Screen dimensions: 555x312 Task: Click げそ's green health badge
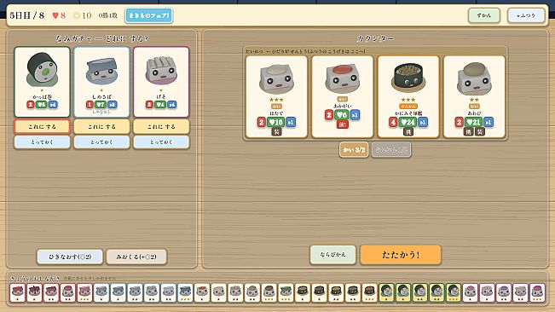tap(160, 105)
